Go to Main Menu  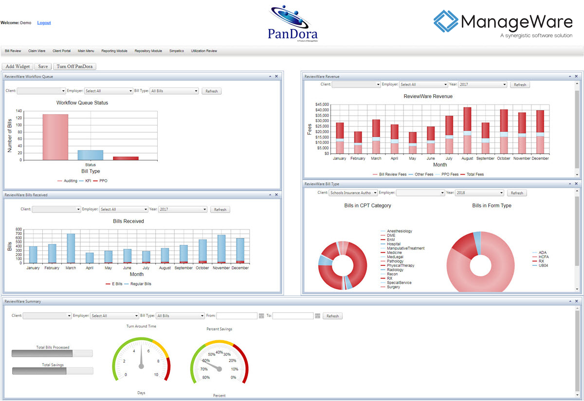[86, 51]
